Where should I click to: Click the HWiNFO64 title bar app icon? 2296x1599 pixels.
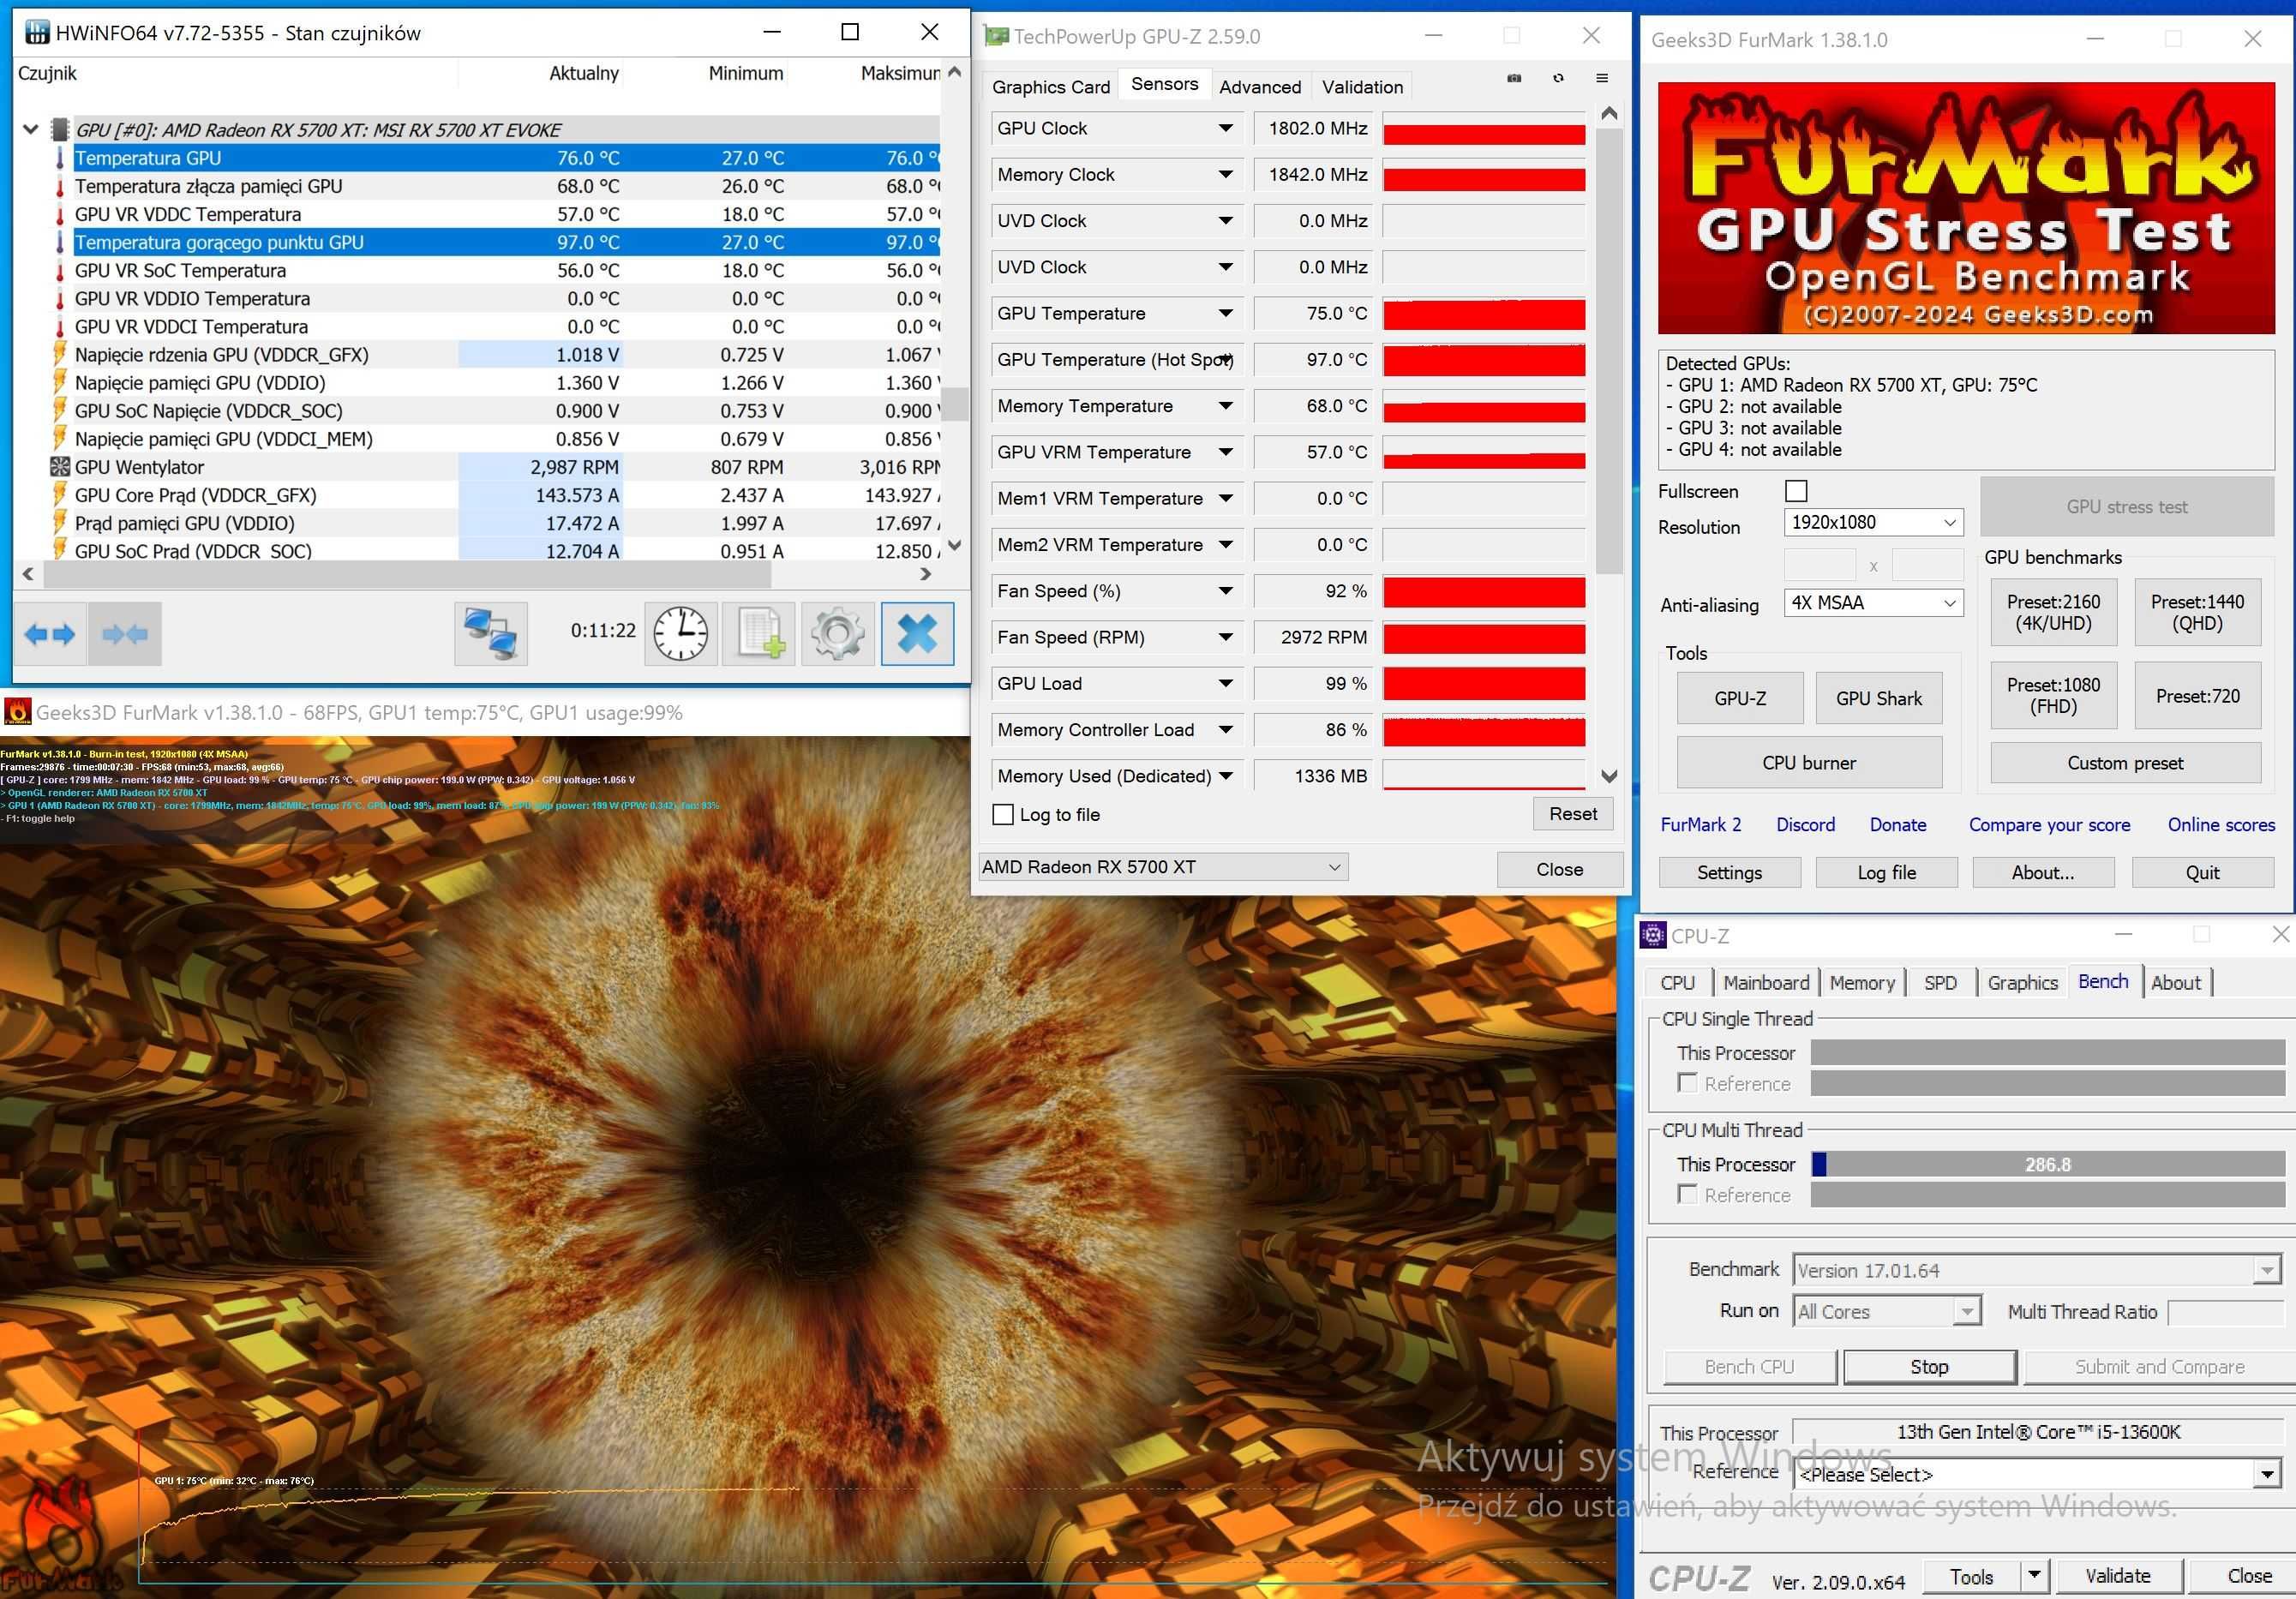click(x=37, y=32)
